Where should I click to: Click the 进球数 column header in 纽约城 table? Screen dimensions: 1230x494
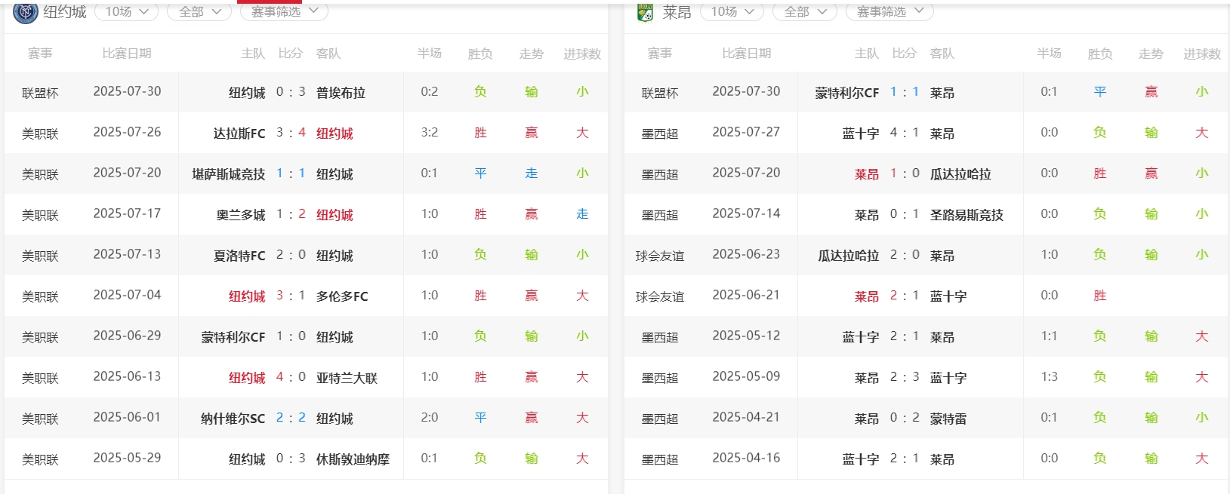pyautogui.click(x=582, y=54)
